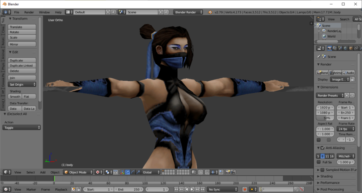Select 16 anti-aliasing samples
Viewport: 362px width, 193px height.
[332, 156]
